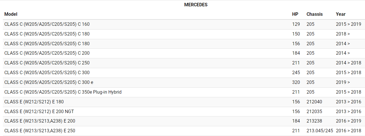
Task: Select the Class E E 180 row
Action: coord(34,102)
